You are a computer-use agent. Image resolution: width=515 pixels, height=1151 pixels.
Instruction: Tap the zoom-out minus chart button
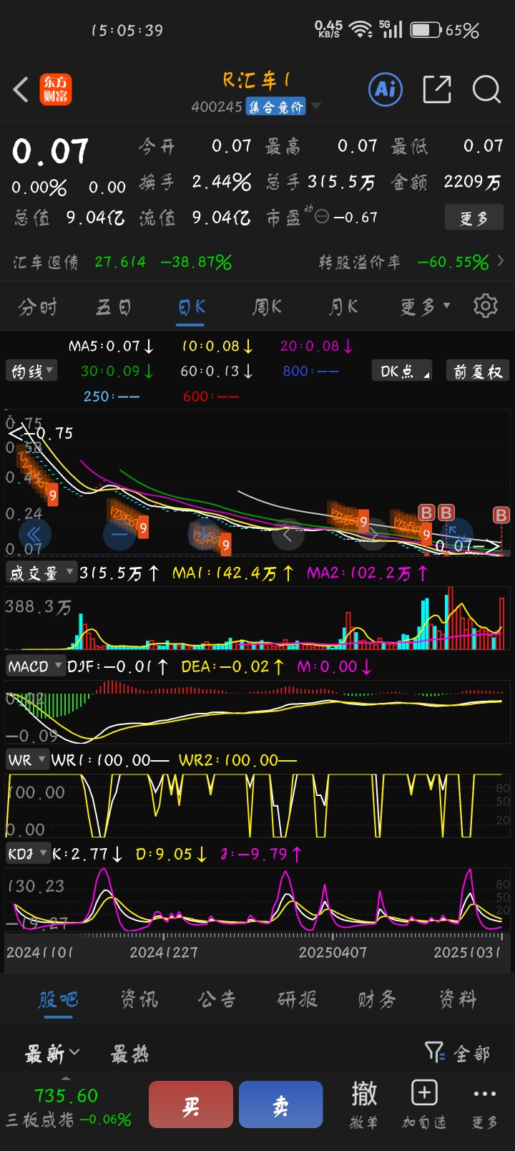point(119,534)
